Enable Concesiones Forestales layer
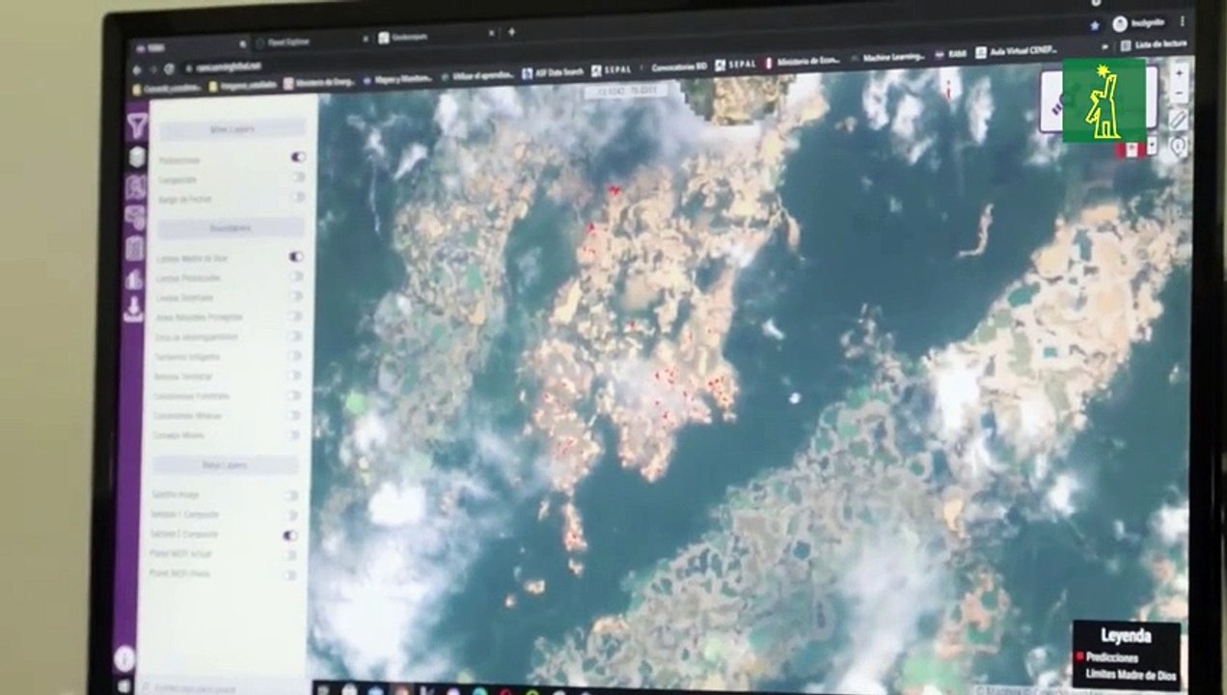 pos(293,396)
